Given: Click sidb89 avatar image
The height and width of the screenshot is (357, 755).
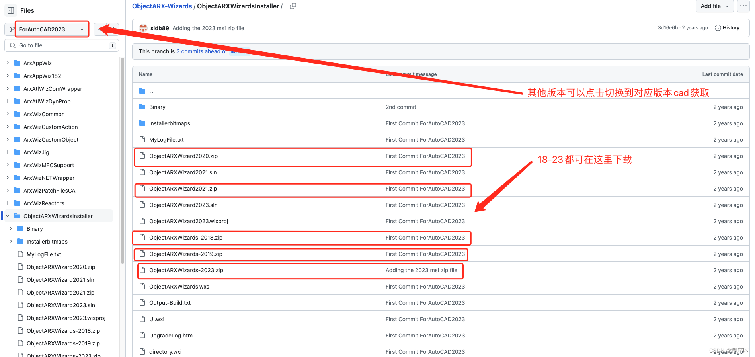Looking at the screenshot, I should (143, 28).
